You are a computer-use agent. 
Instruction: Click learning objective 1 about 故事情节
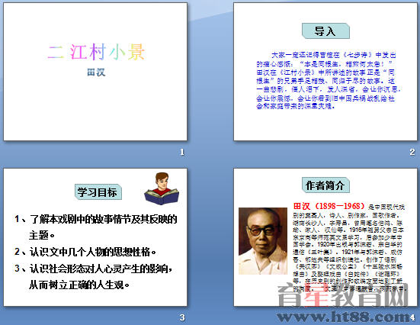[95, 227]
